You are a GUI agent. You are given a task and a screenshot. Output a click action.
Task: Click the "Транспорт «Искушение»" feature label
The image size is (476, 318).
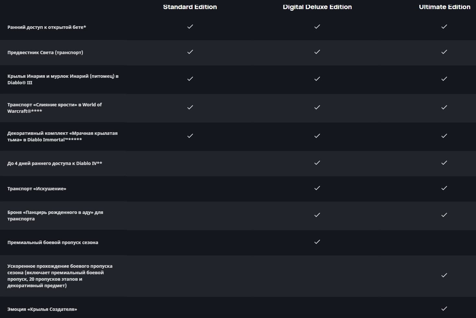pyautogui.click(x=37, y=189)
